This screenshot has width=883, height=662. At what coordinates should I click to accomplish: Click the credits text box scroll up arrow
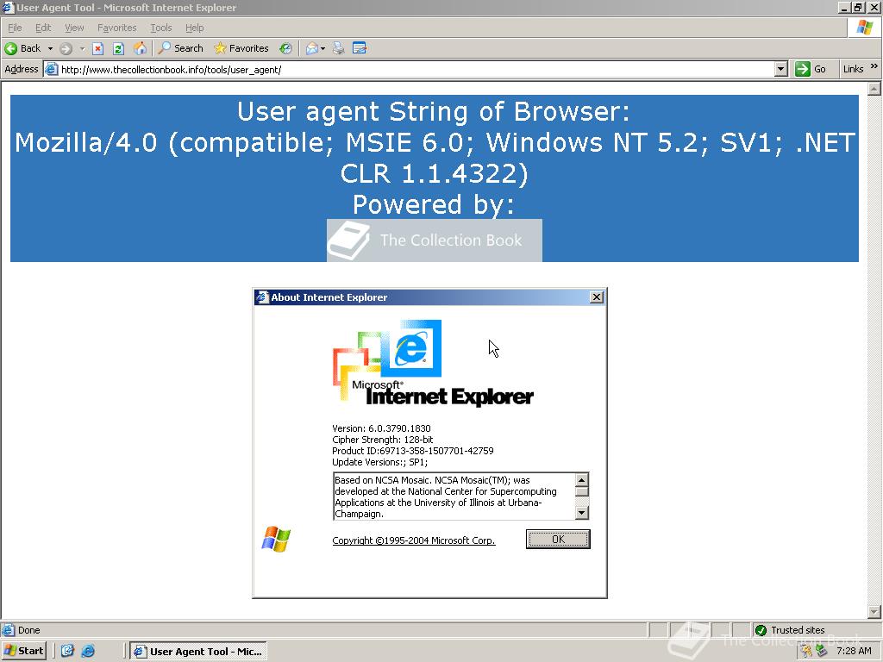(582, 479)
